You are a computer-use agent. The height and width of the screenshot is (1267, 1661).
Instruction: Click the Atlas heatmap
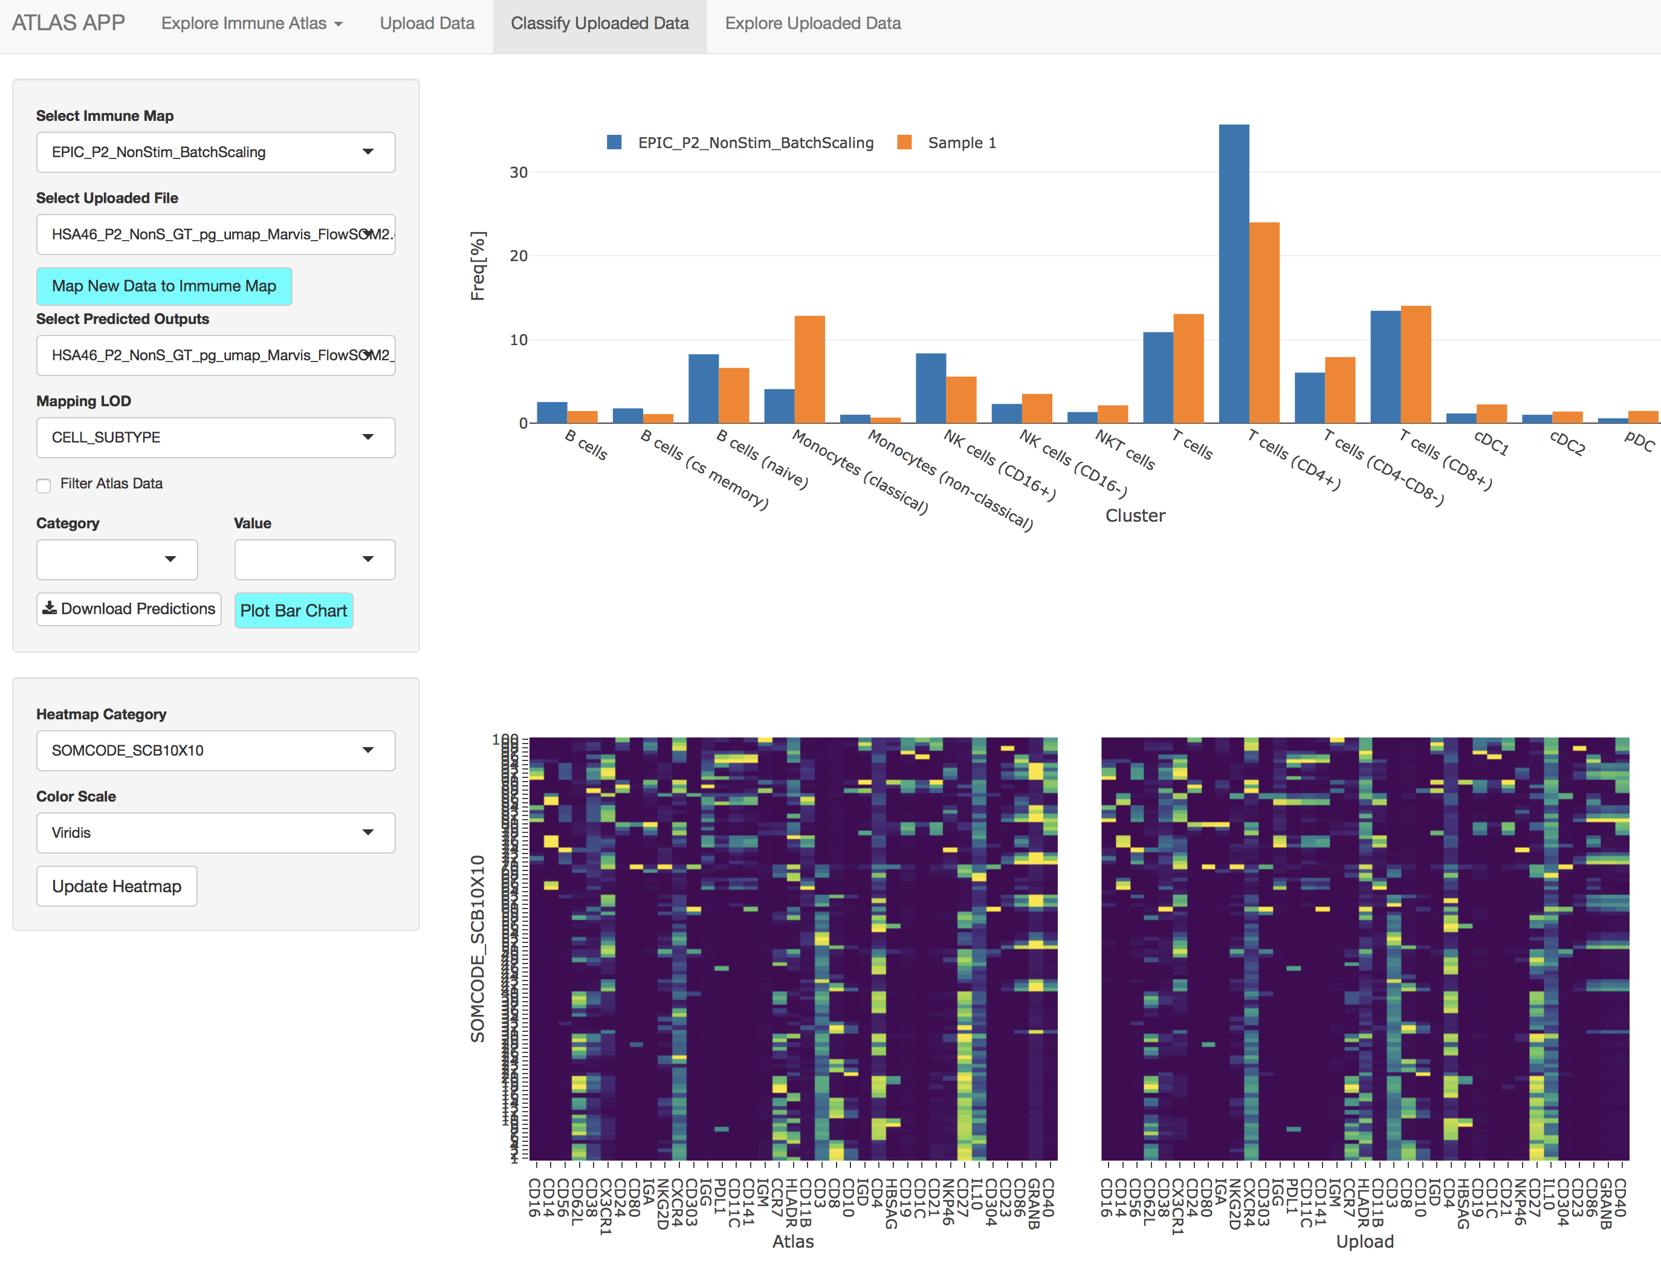tap(793, 949)
